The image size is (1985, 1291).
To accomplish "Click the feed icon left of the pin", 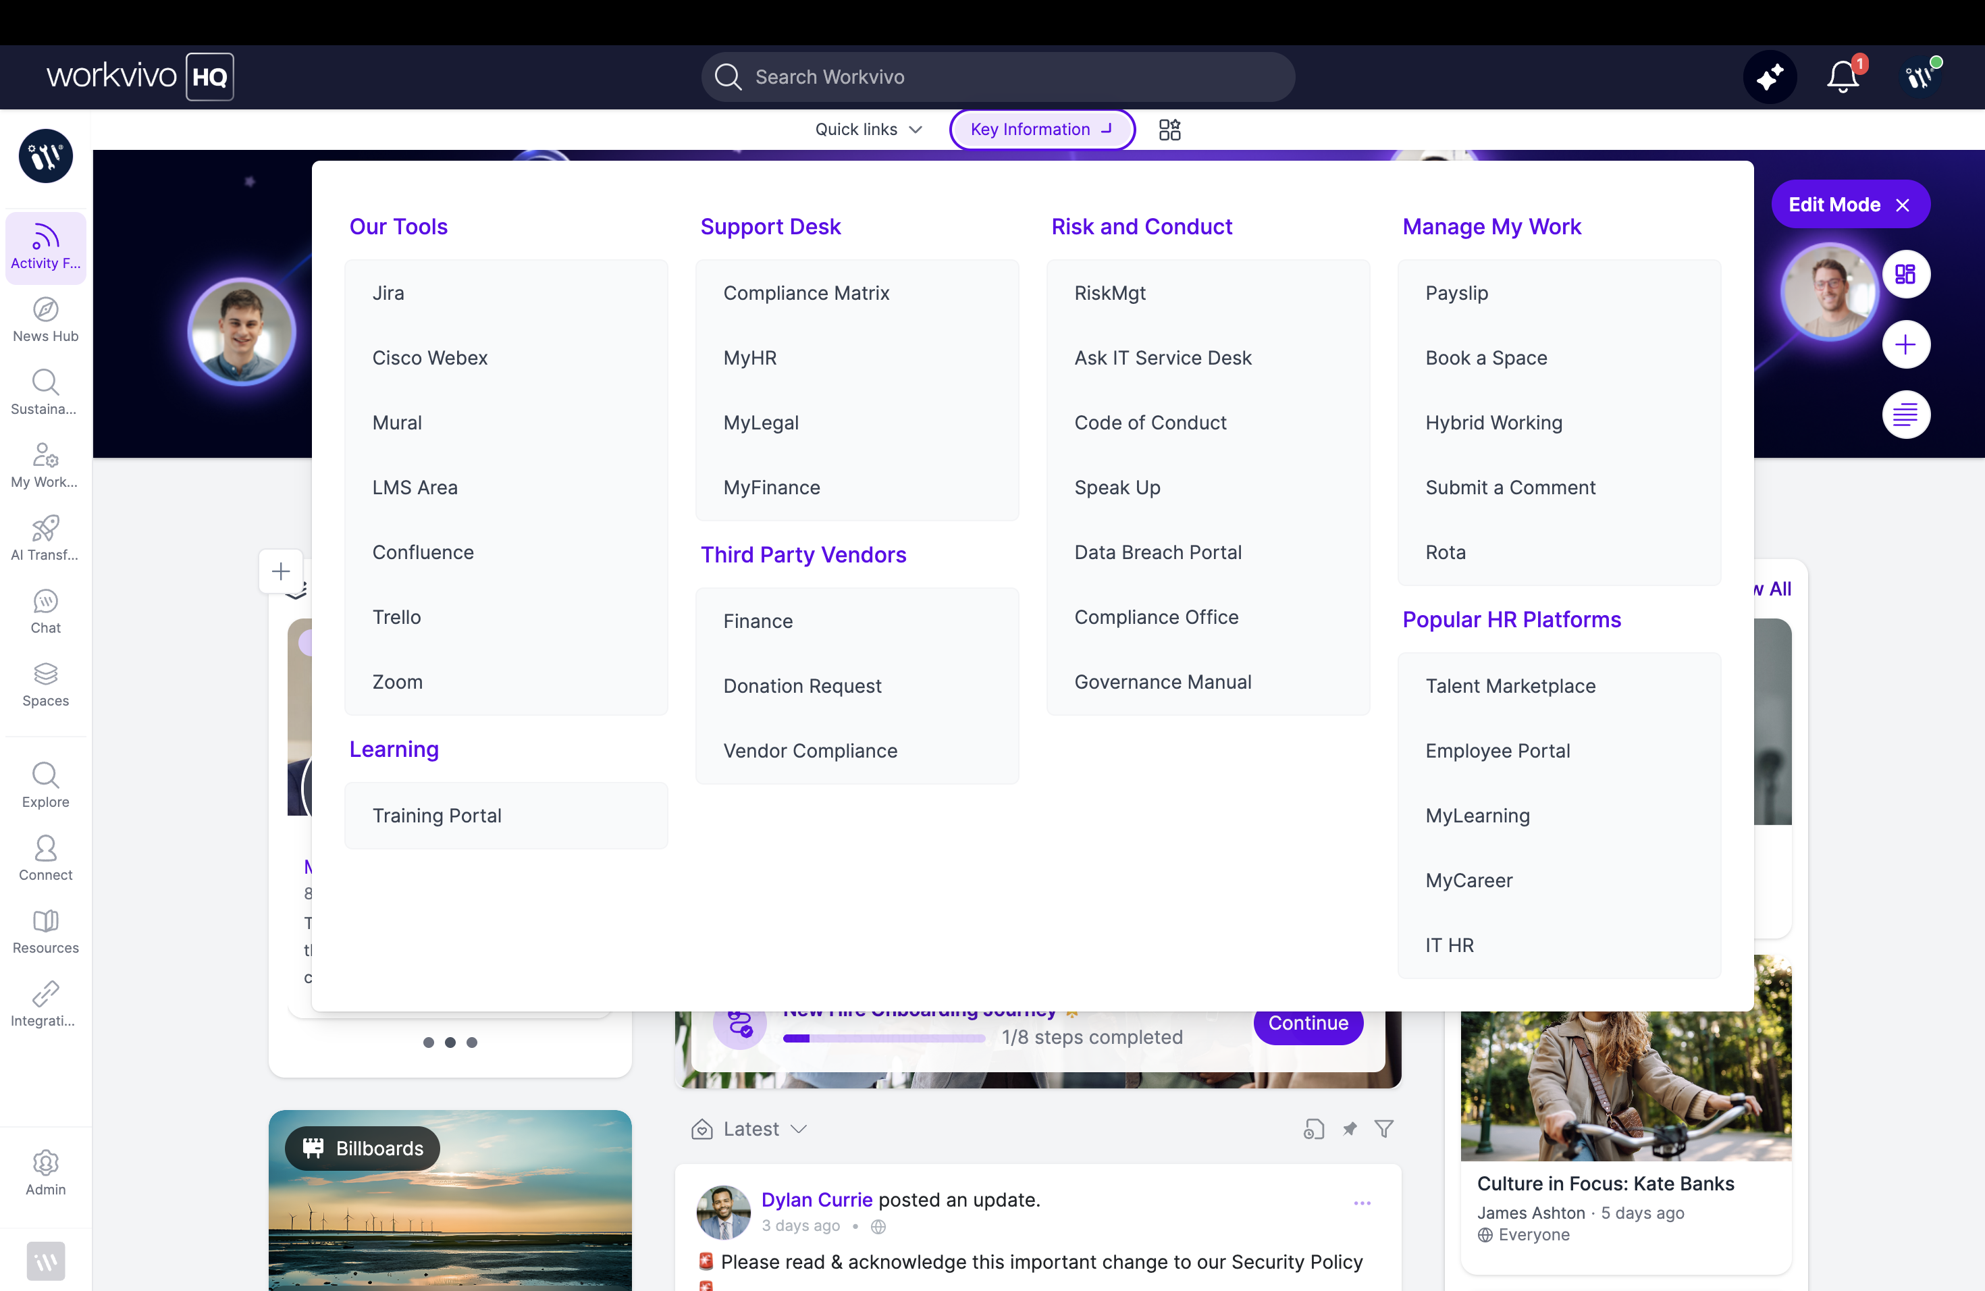I will (1314, 1129).
